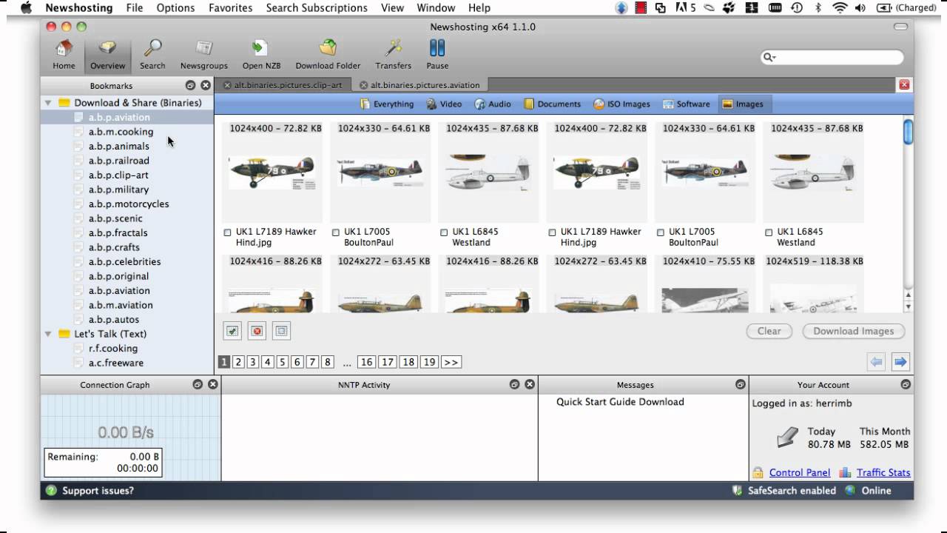Filter by ISO Images category

tap(621, 104)
